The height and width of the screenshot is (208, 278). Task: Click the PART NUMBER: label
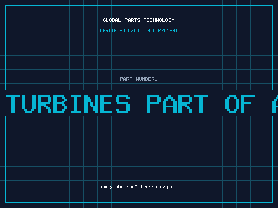(139, 79)
